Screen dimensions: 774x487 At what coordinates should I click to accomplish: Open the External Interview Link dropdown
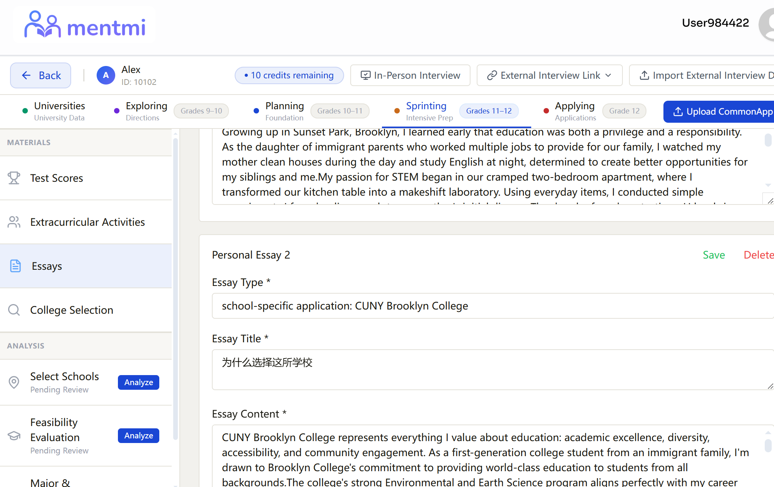click(549, 75)
